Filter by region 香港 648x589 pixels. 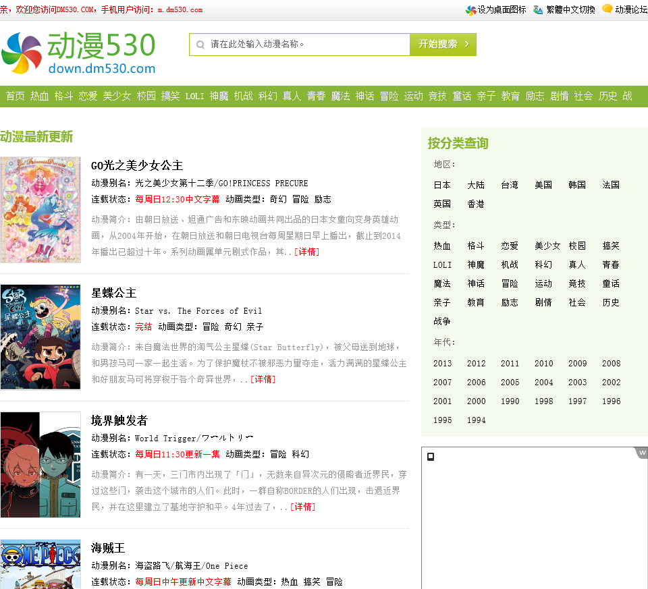tap(476, 204)
